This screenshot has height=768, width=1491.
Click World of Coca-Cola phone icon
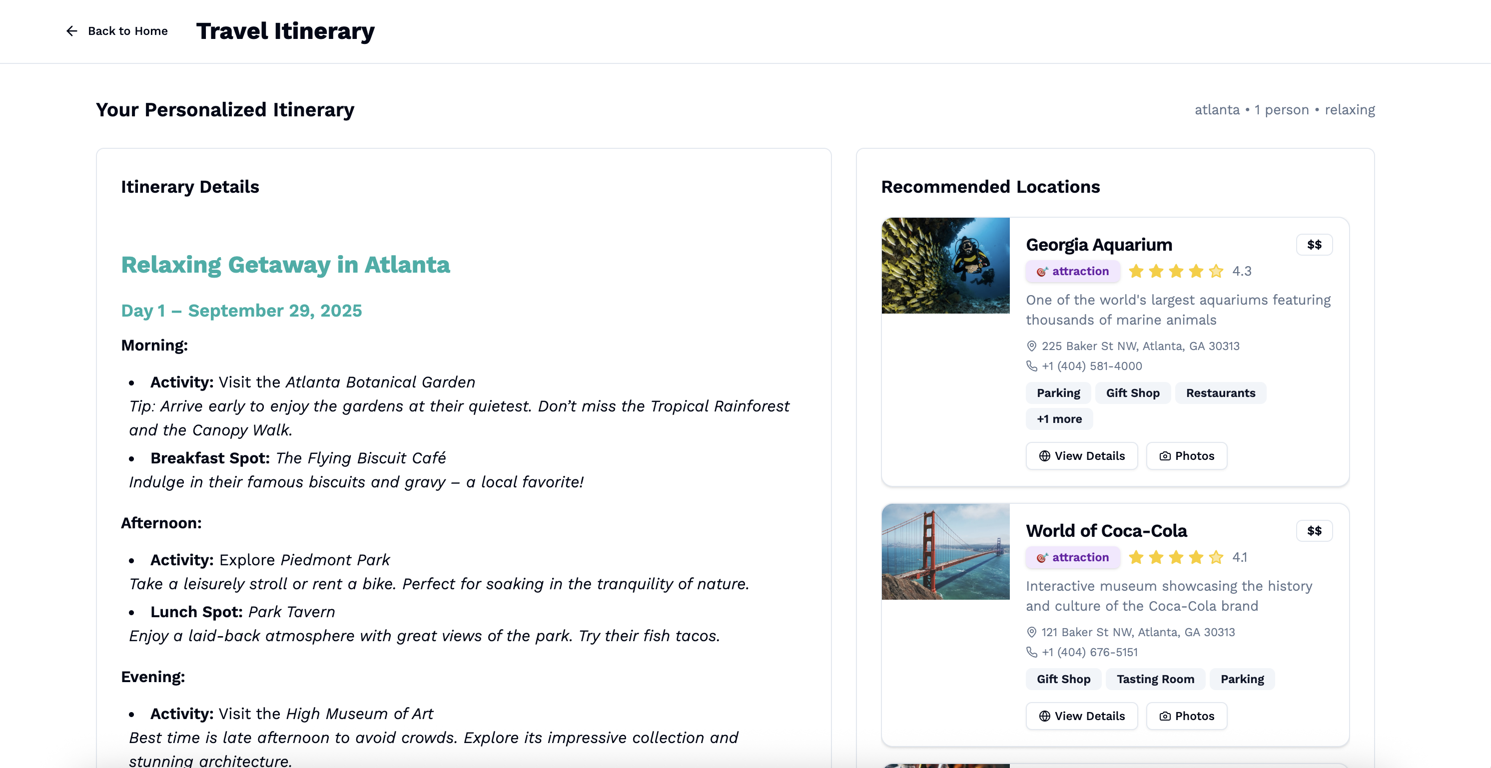coord(1031,652)
